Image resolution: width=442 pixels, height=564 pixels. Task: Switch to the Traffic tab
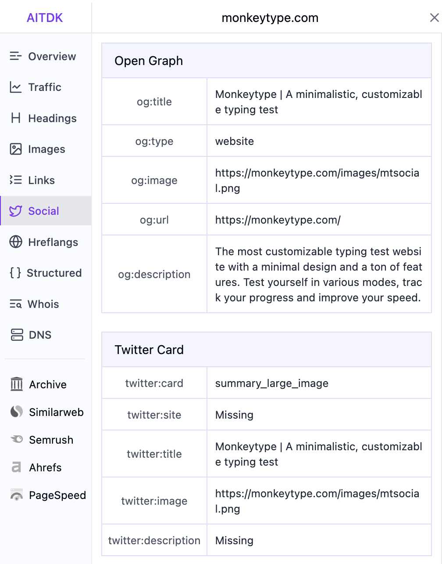(46, 87)
